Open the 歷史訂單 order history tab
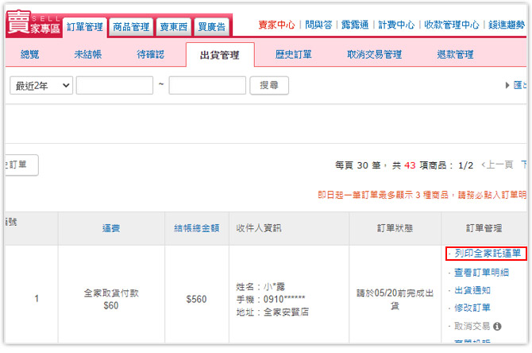532x353 pixels. click(x=293, y=55)
